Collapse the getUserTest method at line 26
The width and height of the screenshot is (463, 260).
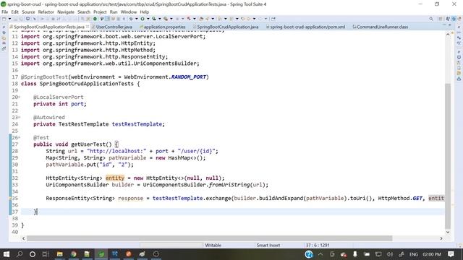[20, 138]
